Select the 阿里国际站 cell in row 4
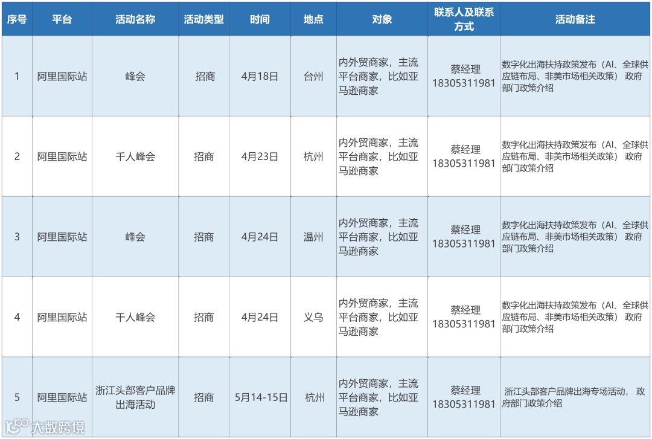The width and height of the screenshot is (652, 439). (x=62, y=317)
